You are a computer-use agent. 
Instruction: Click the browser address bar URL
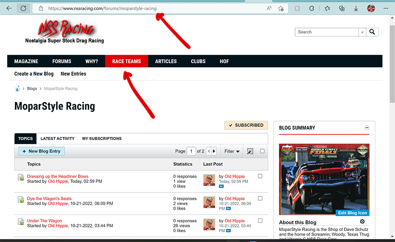tap(102, 8)
